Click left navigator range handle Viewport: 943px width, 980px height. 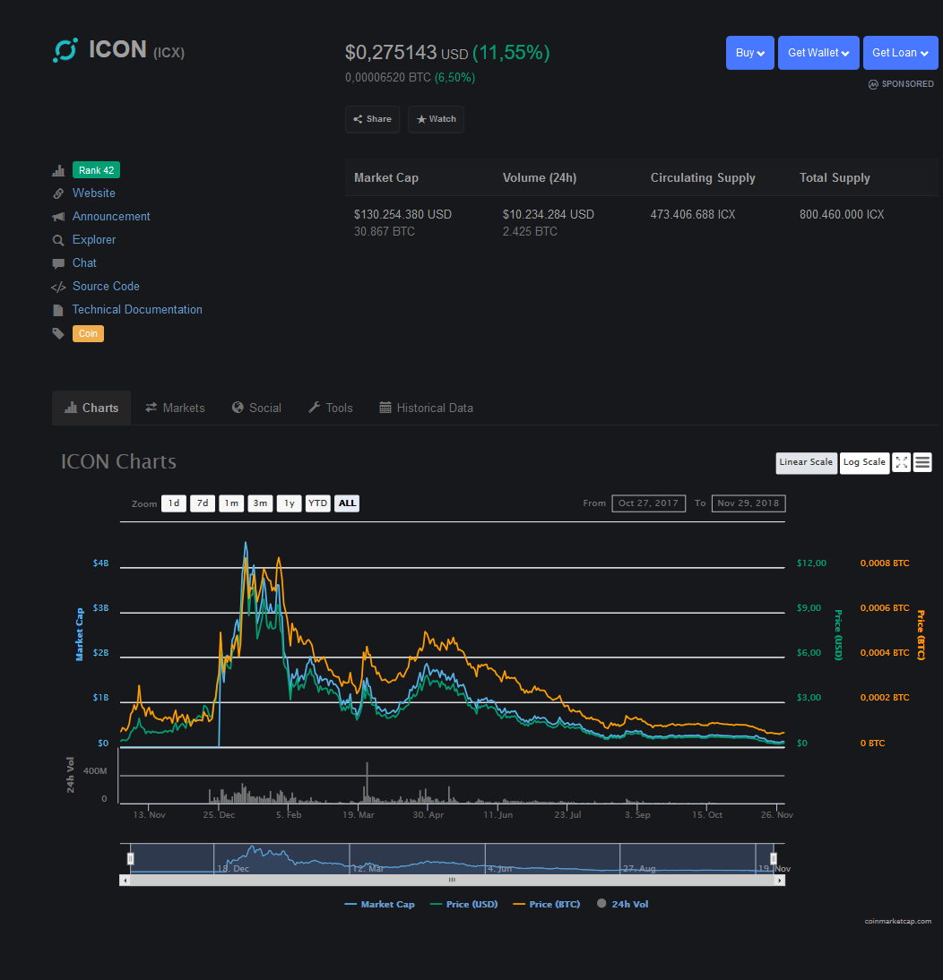click(x=131, y=859)
